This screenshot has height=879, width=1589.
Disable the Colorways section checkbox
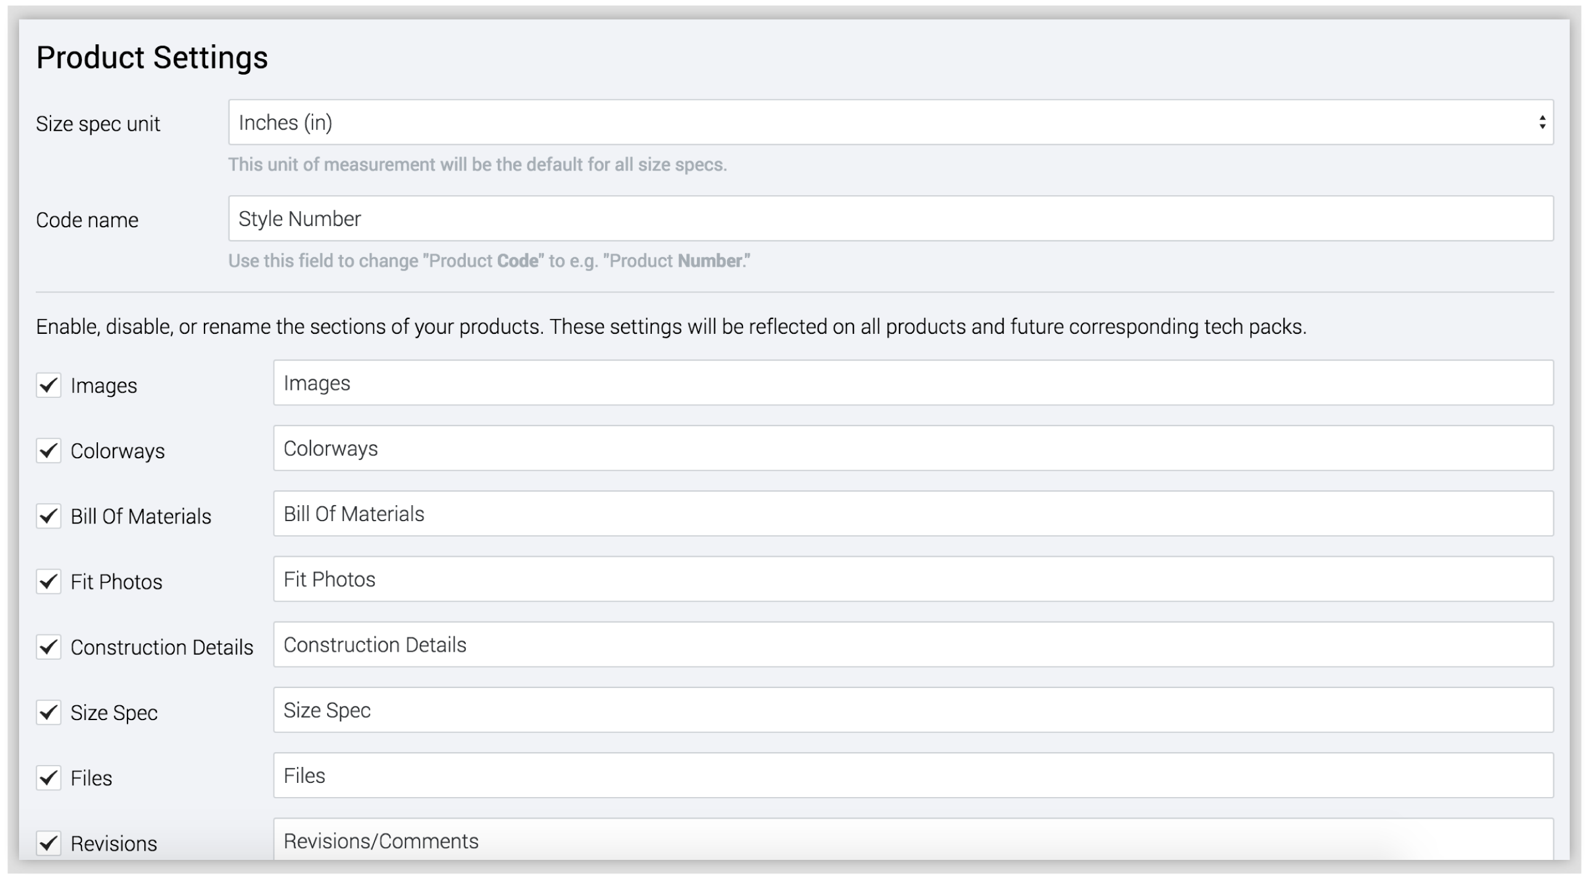tap(49, 451)
